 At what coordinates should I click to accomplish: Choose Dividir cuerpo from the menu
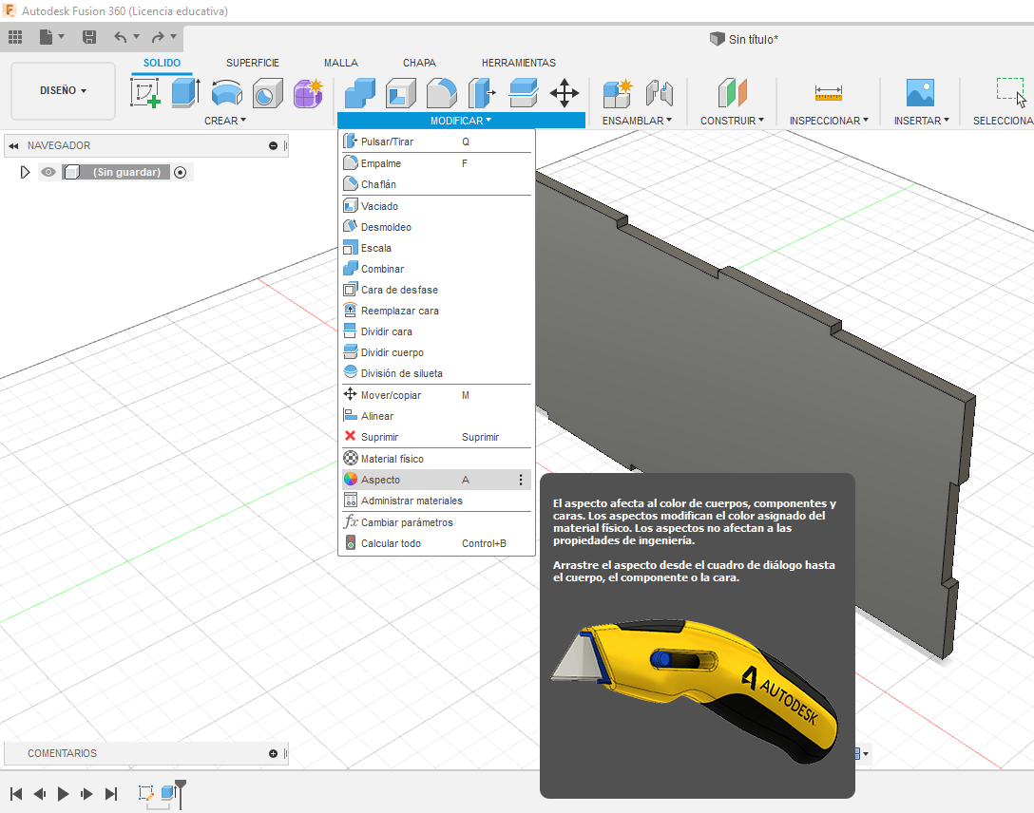click(x=436, y=352)
